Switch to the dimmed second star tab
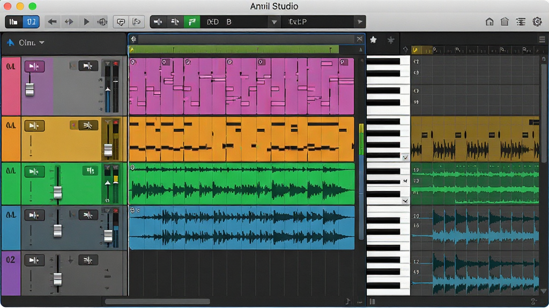Viewport: 549px width, 308px height. point(391,40)
